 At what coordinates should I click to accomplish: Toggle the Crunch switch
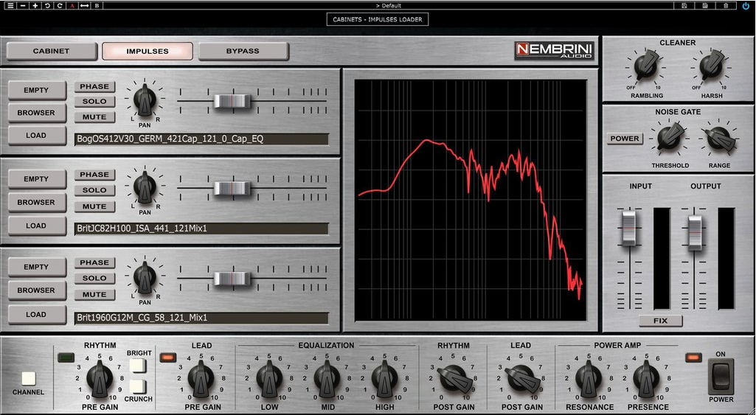(x=139, y=386)
